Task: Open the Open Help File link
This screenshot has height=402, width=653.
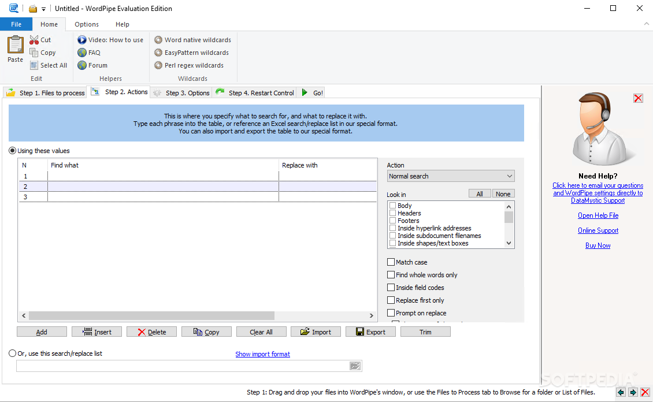Action: pyautogui.click(x=598, y=215)
